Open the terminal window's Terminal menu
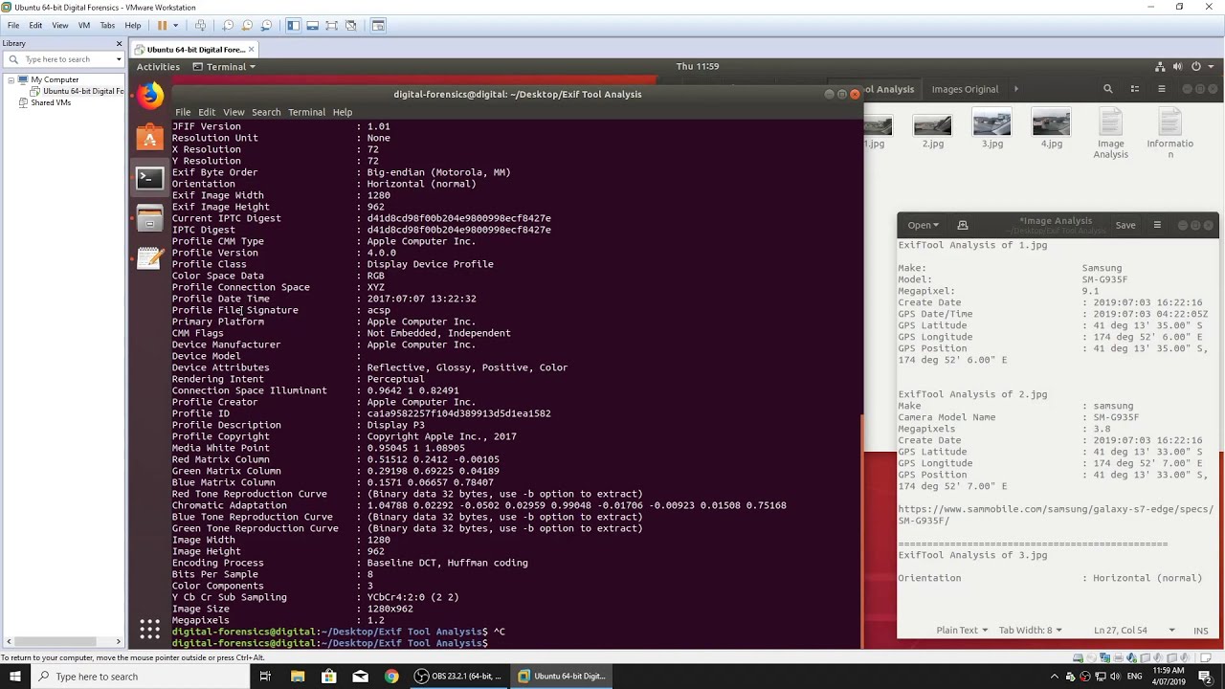This screenshot has width=1225, height=689. point(306,112)
